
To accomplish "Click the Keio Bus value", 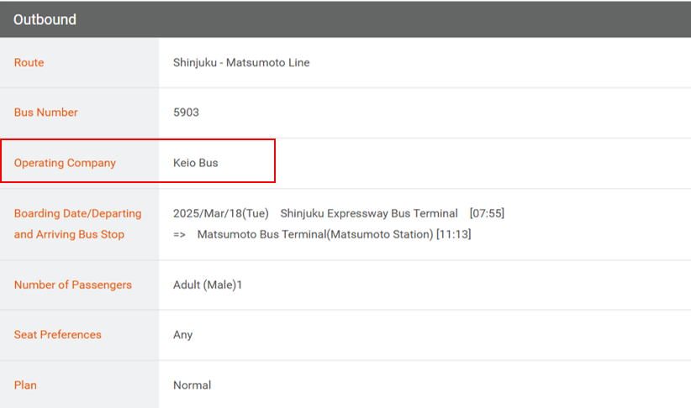I will (195, 163).
